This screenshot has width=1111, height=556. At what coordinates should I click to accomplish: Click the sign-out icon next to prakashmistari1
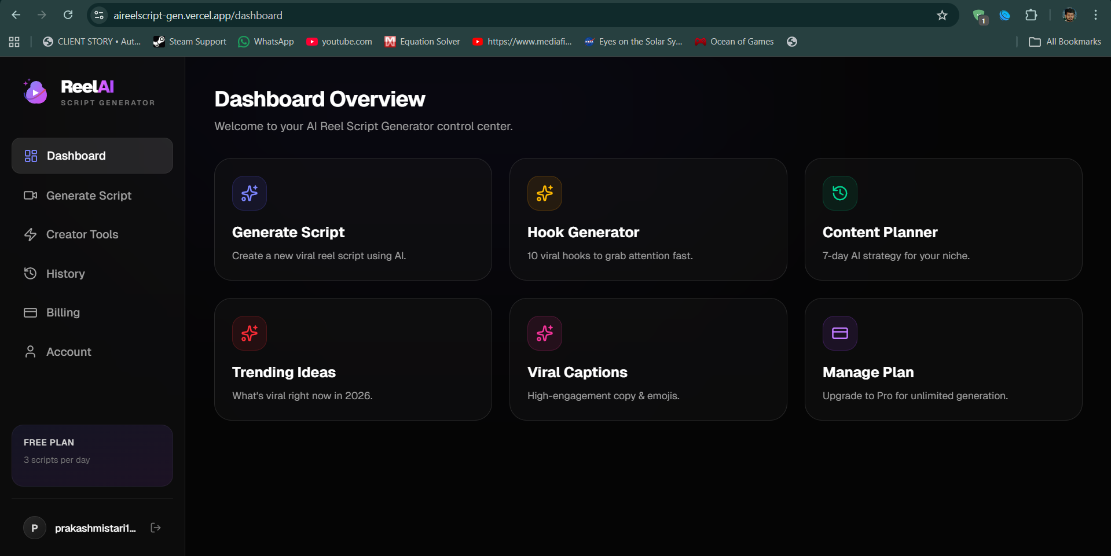coord(155,527)
